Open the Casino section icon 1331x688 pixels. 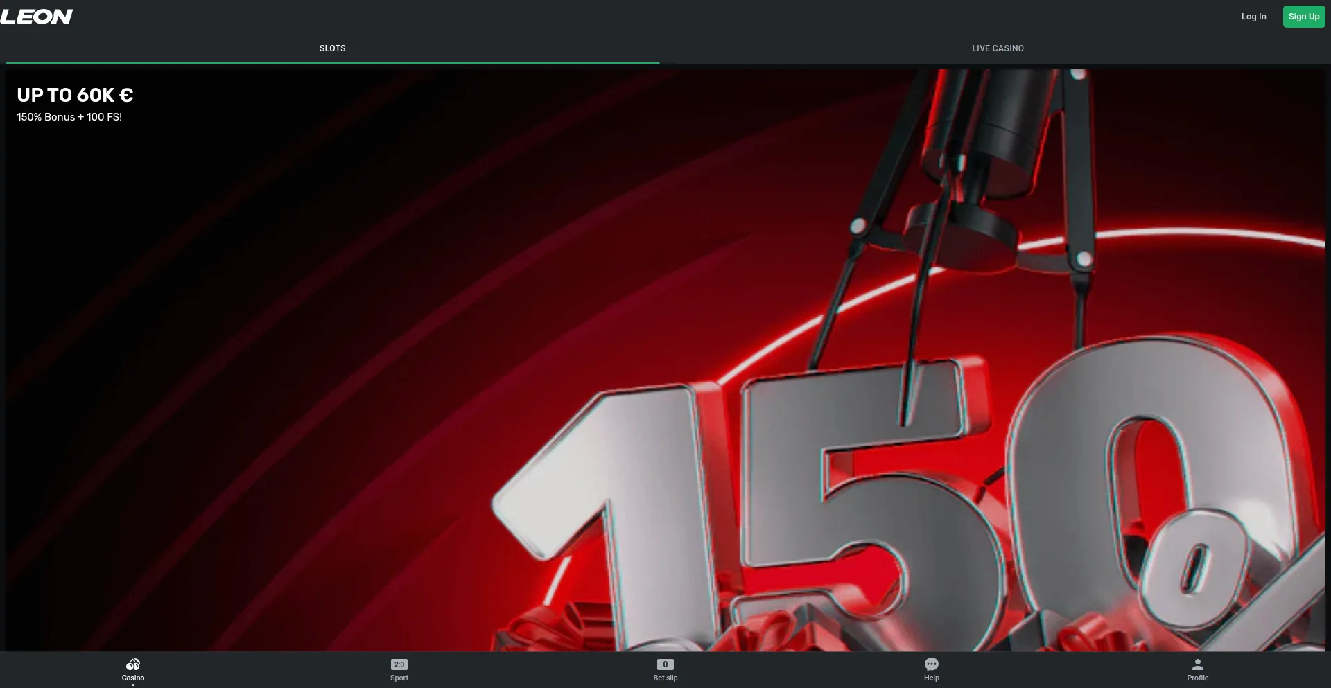pyautogui.click(x=133, y=664)
